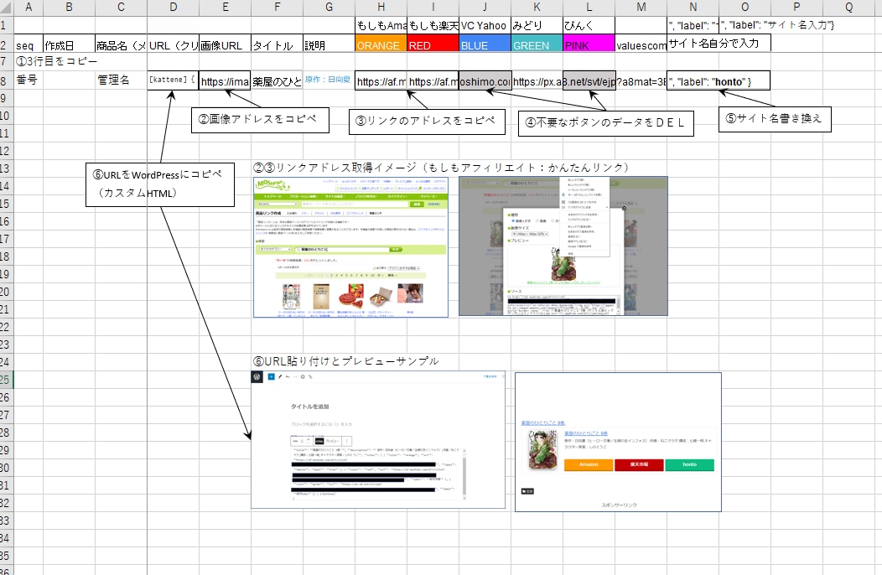Click the 'seq' cell
The image size is (882, 575).
(x=29, y=45)
